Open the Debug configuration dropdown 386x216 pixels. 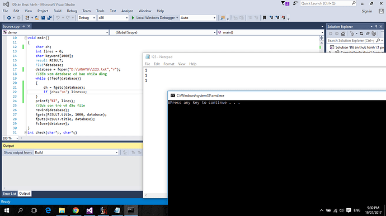point(87,18)
